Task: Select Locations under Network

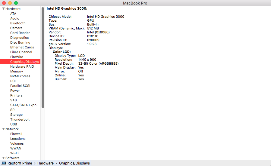Action: (x=18, y=139)
